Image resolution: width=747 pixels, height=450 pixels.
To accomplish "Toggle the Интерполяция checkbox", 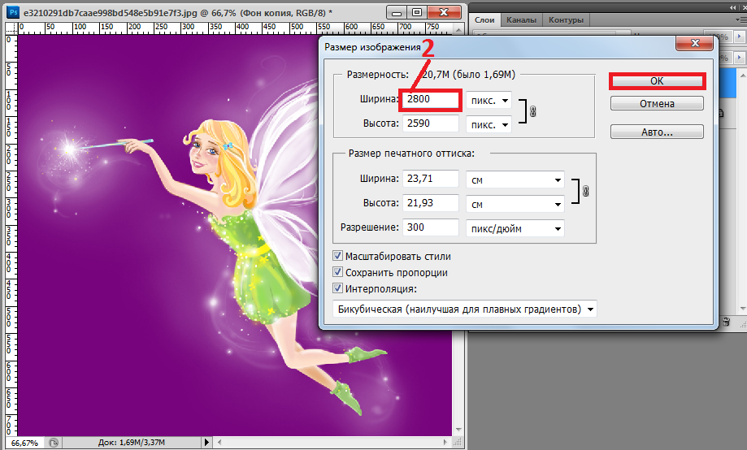I will point(338,288).
